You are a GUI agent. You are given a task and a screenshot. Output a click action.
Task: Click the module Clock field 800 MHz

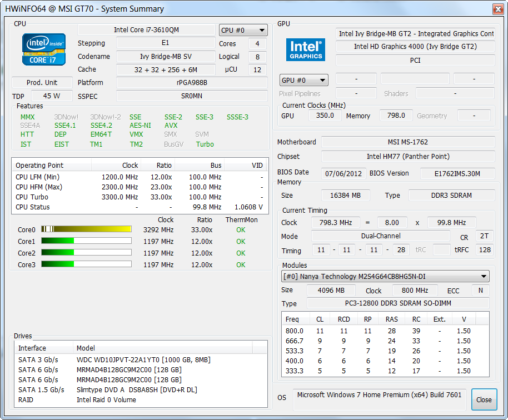pos(415,290)
